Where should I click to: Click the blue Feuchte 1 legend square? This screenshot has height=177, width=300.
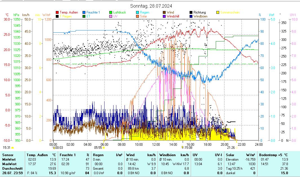pos(84,12)
